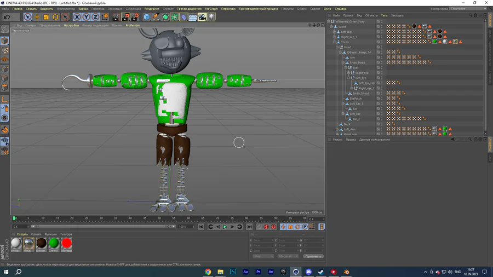Add a Light object
This screenshot has width=493, height=277.
coord(211,17)
